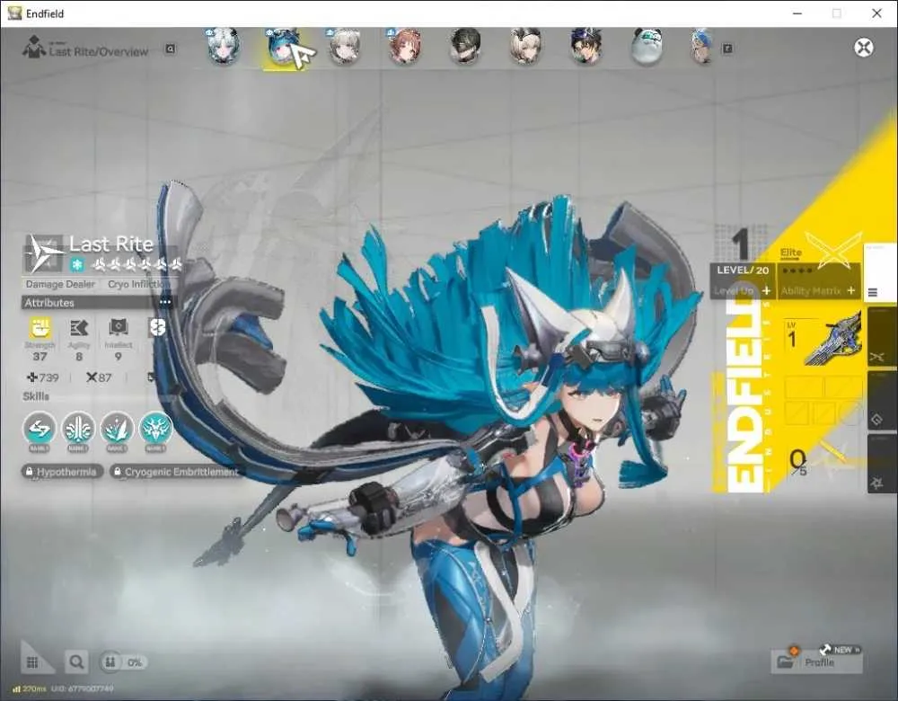
Task: Click the Elite rank label
Action: [791, 253]
